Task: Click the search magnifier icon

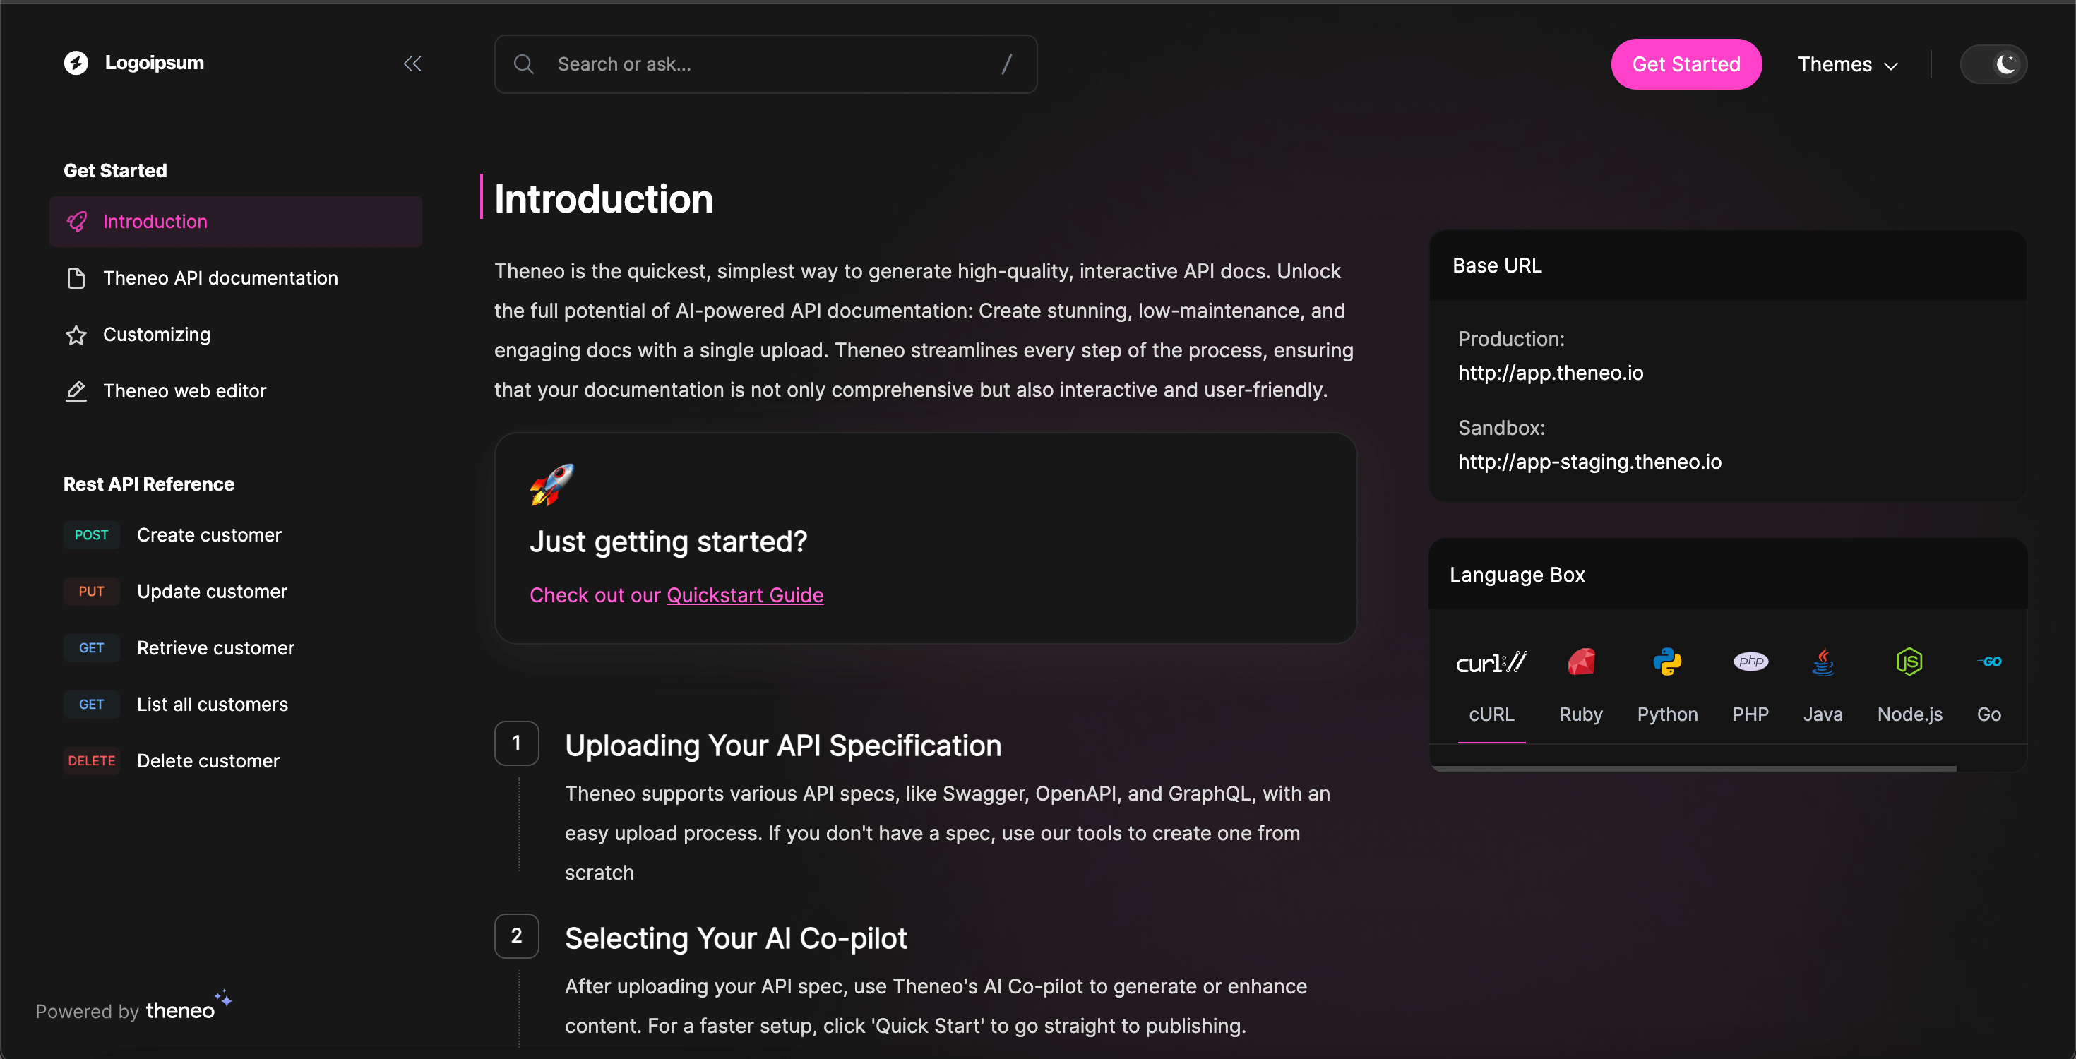Action: pos(524,64)
